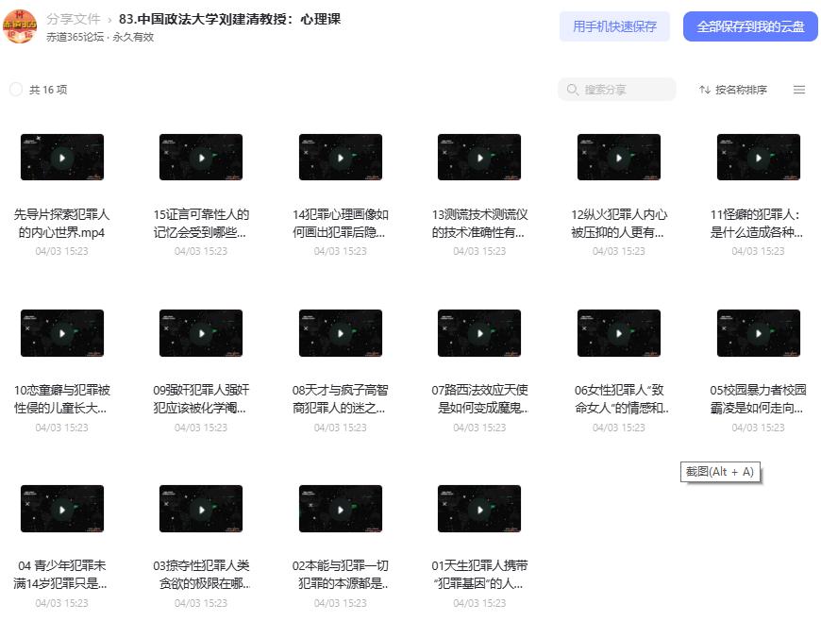Play the 10恋童癖与犯罪 video thumbnail
This screenshot has height=621, width=821.
[x=62, y=333]
